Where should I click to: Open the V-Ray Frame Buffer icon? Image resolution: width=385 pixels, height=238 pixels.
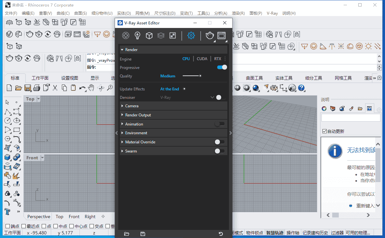click(221, 35)
